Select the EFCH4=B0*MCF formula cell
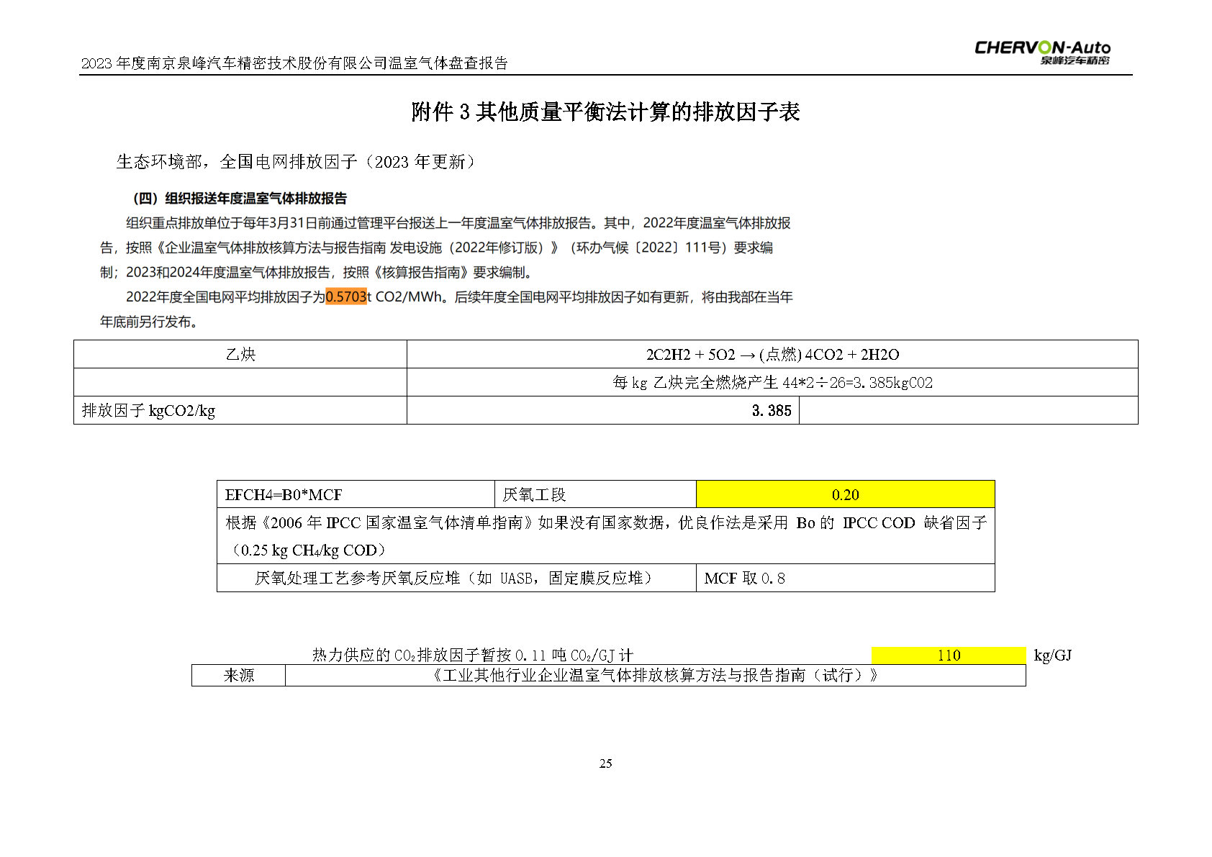Image resolution: width=1212 pixels, height=857 pixels. point(356,494)
